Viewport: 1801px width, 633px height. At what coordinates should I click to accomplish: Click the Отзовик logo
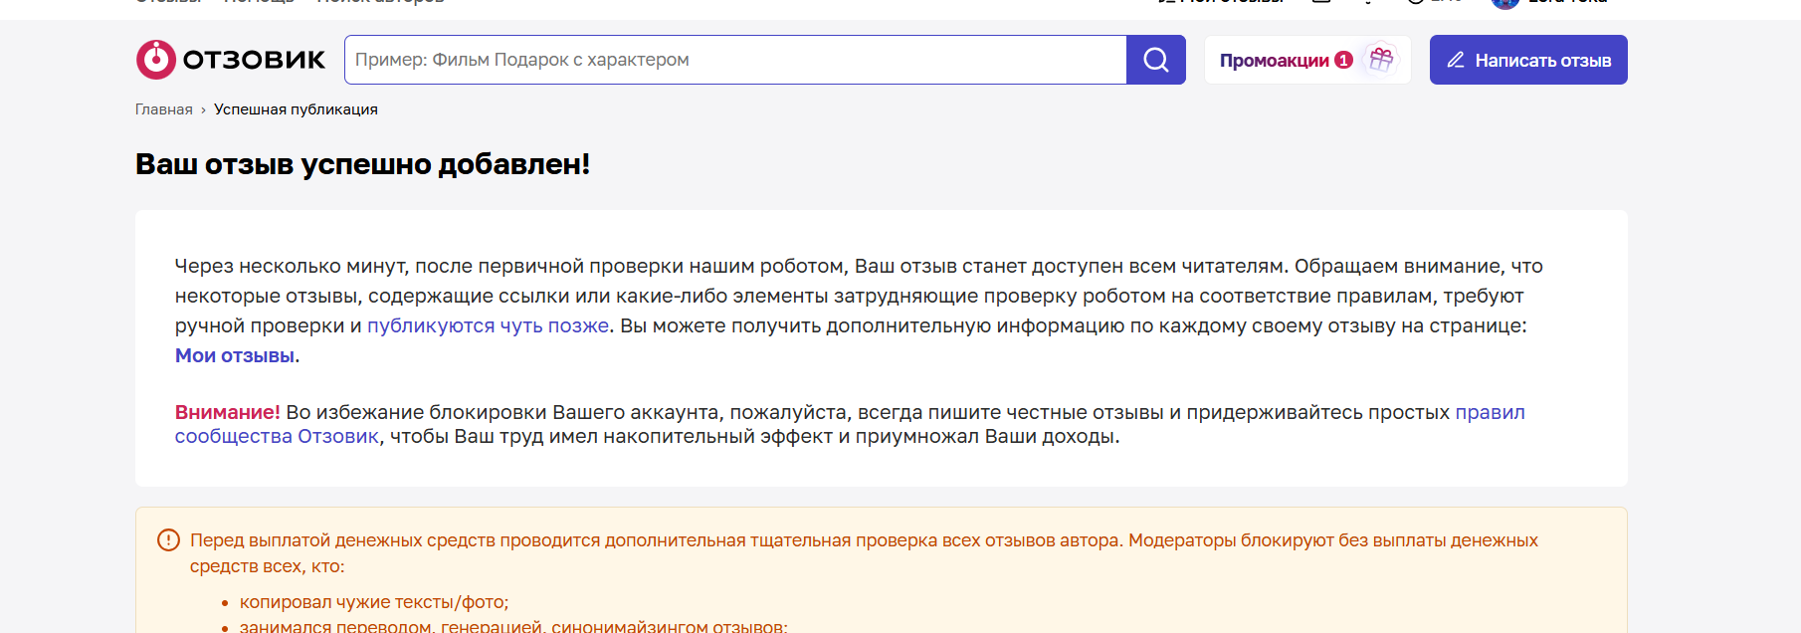pyautogui.click(x=231, y=60)
